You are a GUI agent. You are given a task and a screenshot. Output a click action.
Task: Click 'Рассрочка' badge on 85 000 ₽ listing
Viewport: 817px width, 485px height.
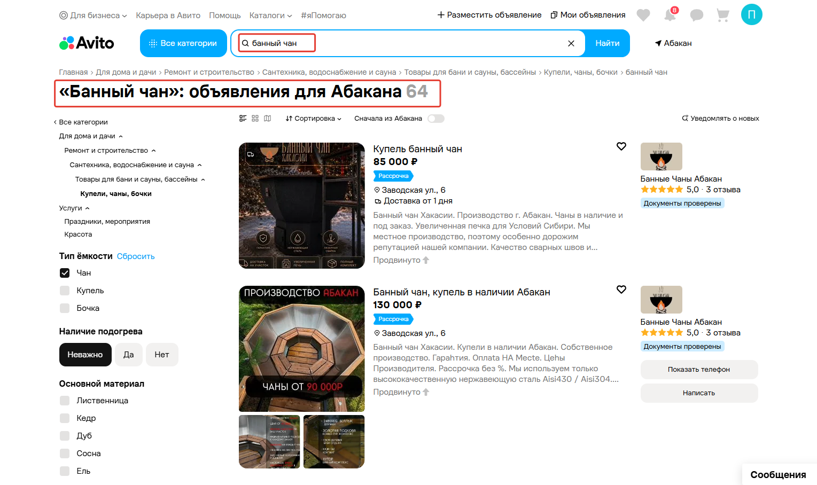coord(393,176)
